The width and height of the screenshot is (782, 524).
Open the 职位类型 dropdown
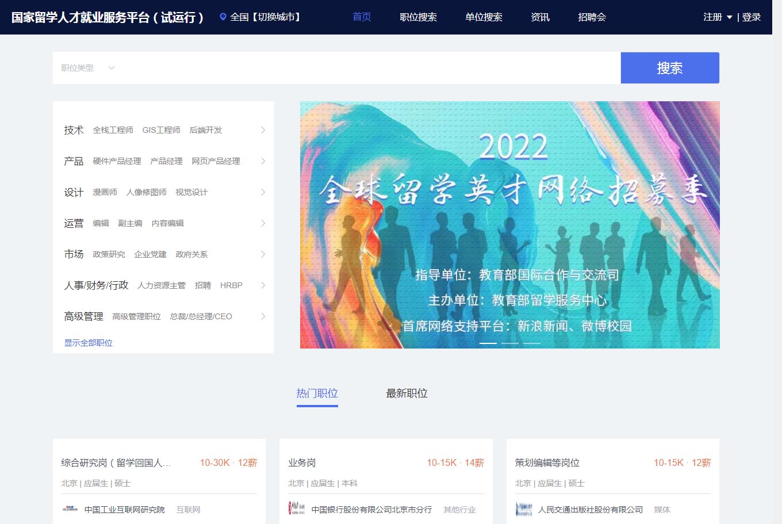tap(86, 67)
